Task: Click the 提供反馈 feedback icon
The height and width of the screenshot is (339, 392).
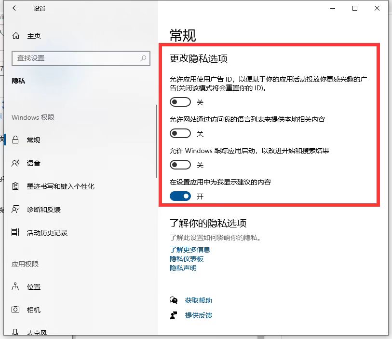Action: tap(174, 315)
